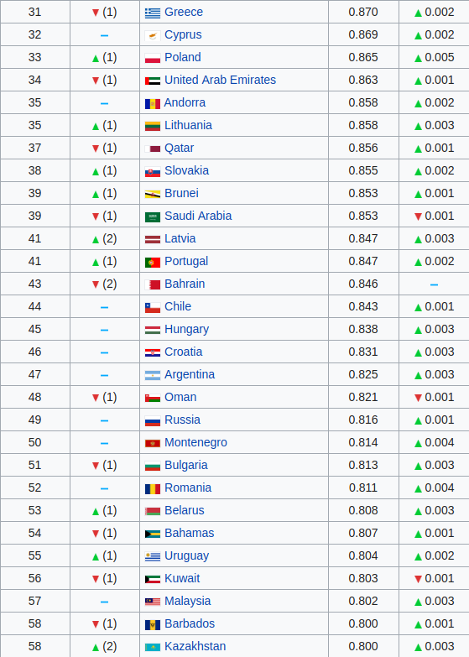
Task: Click the Greece flag icon
Action: [x=153, y=13]
